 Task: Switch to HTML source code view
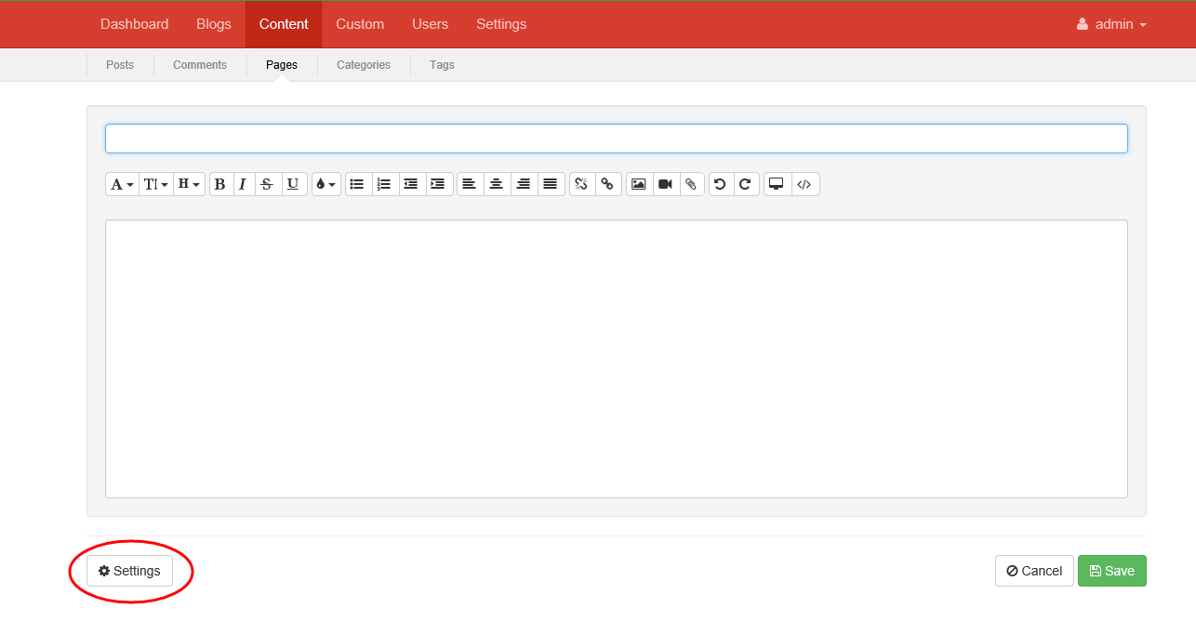pos(804,184)
